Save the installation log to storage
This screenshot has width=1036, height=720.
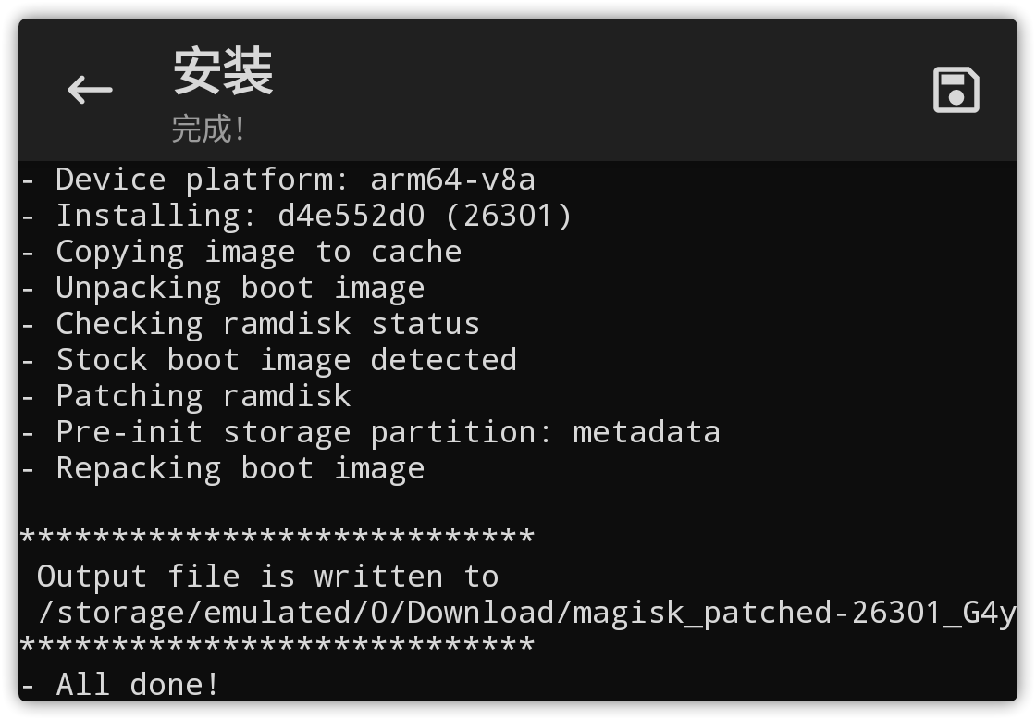point(955,89)
